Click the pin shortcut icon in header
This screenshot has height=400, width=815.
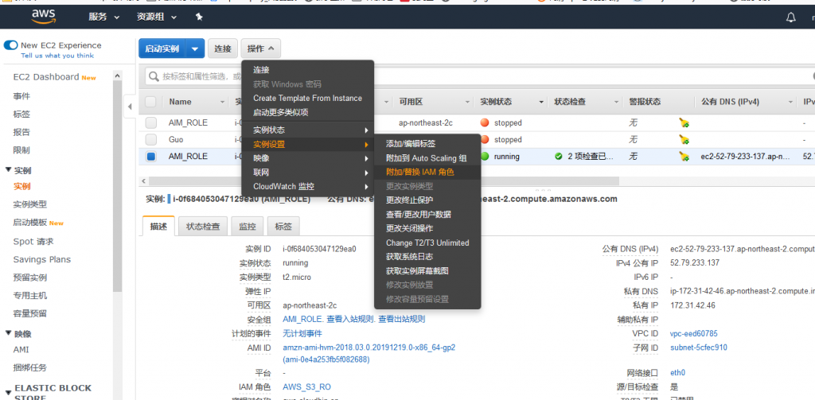198,17
